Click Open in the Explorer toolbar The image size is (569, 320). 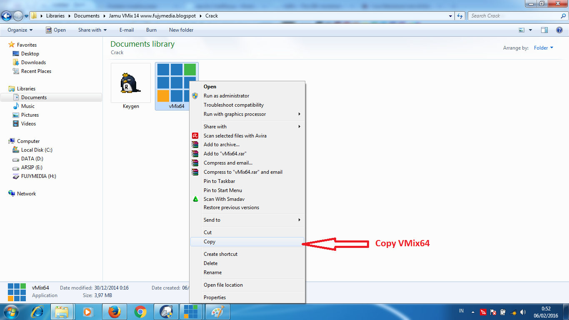click(x=56, y=30)
